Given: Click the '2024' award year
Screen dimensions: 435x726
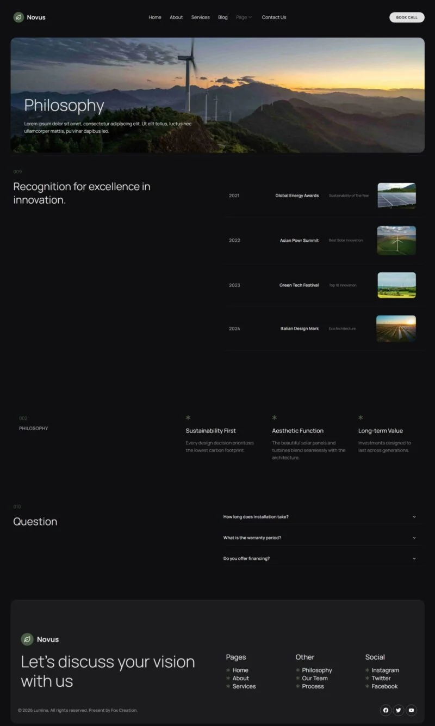Looking at the screenshot, I should pos(234,328).
